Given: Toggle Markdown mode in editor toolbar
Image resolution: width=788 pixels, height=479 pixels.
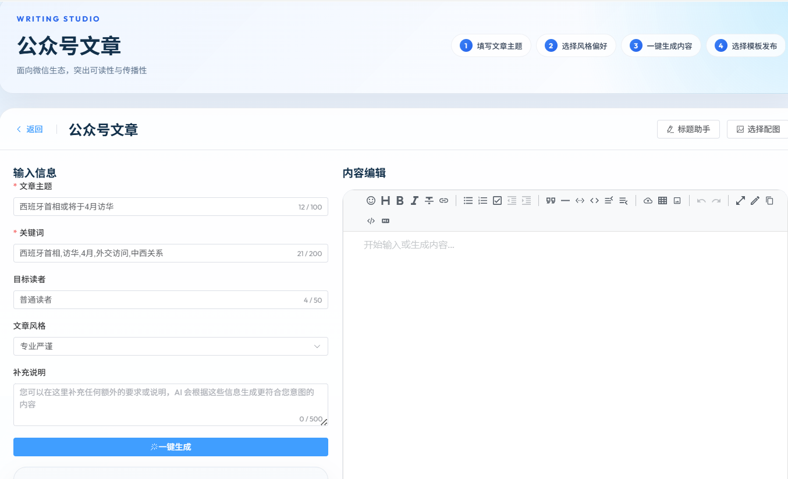Looking at the screenshot, I should 385,221.
